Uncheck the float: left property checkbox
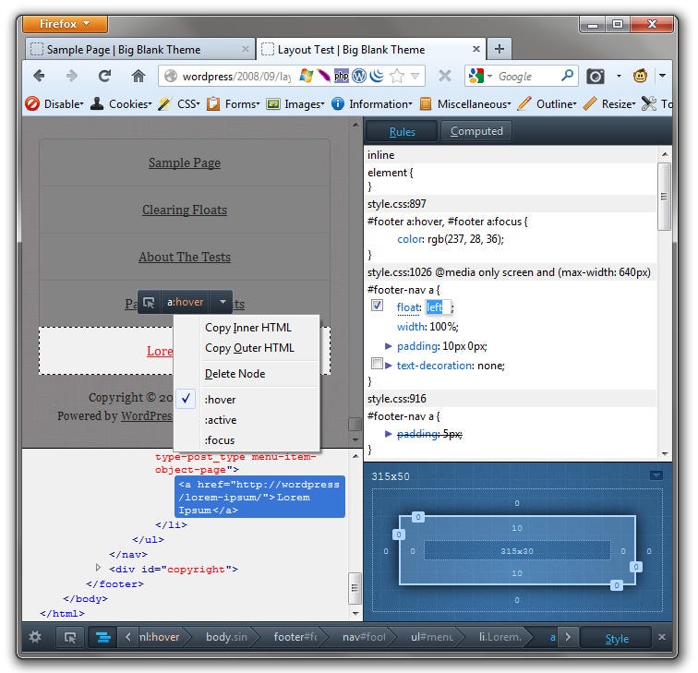 pyautogui.click(x=377, y=306)
